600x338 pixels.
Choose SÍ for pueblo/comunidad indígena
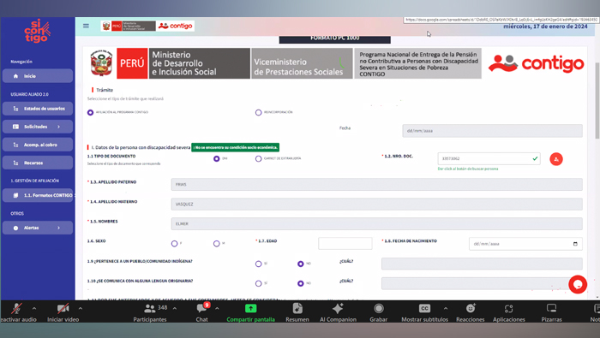(x=258, y=264)
